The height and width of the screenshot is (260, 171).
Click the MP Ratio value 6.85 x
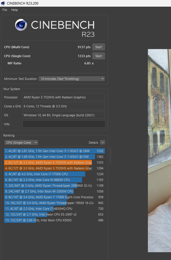(89, 63)
